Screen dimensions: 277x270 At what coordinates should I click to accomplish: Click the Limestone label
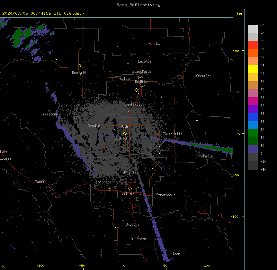[49, 114]
